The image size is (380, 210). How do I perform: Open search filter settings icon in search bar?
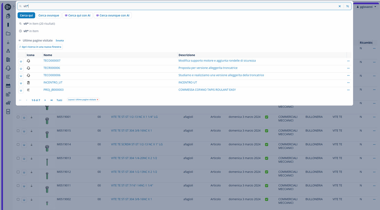point(348,6)
